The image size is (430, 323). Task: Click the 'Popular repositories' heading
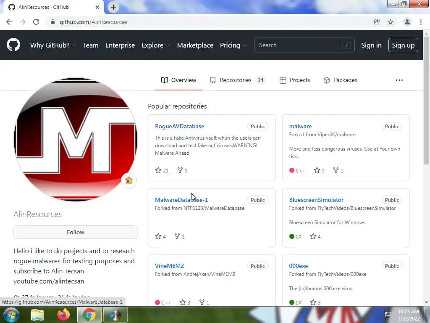click(178, 106)
